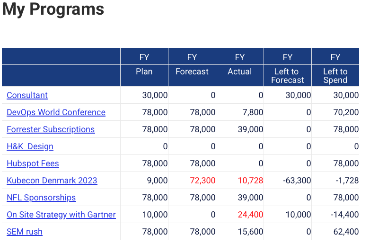Select the Hubspot Fees link

(33, 163)
